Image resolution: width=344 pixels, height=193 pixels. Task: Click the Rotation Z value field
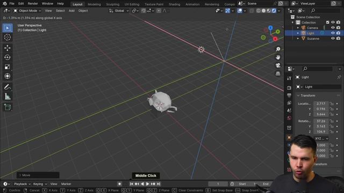click(x=321, y=131)
